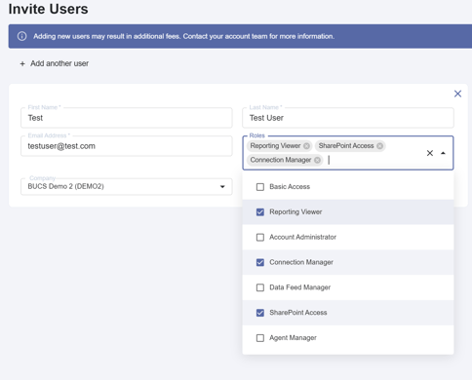Click into the Last Name field
This screenshot has width=472, height=380.
[x=348, y=118]
